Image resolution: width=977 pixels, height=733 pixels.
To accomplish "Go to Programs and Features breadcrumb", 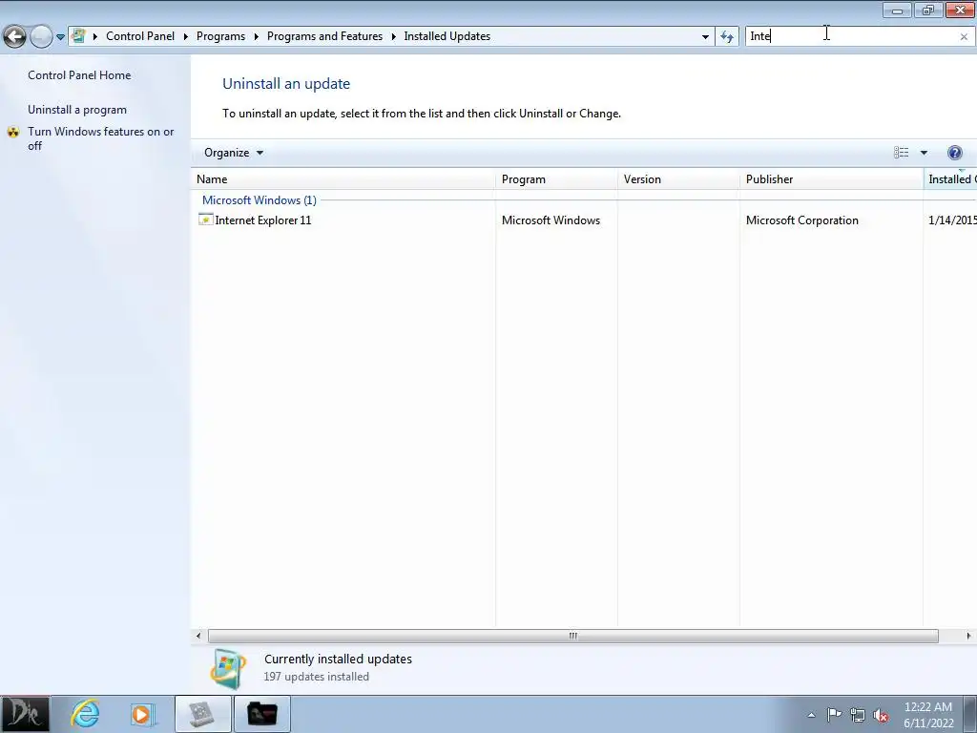I will 324,36.
